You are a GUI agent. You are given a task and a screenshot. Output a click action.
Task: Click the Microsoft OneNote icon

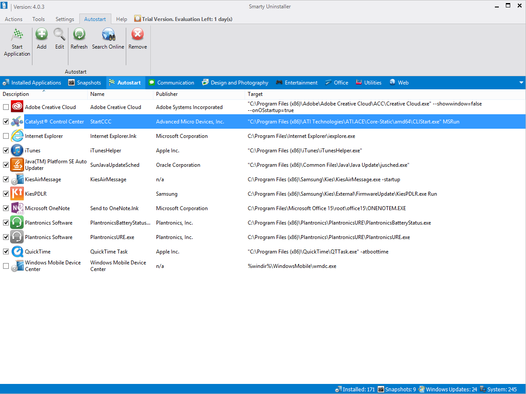point(17,208)
